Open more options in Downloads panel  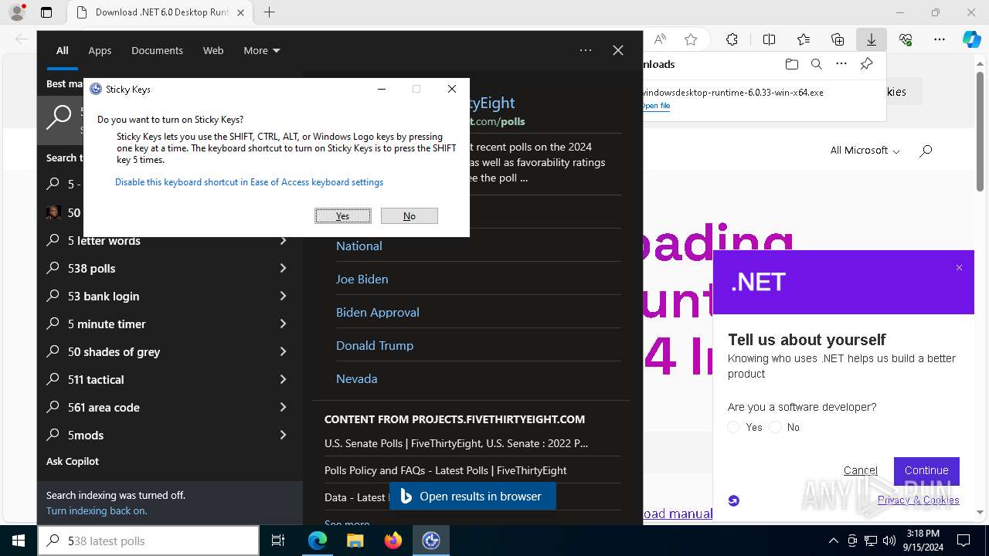[x=841, y=64]
